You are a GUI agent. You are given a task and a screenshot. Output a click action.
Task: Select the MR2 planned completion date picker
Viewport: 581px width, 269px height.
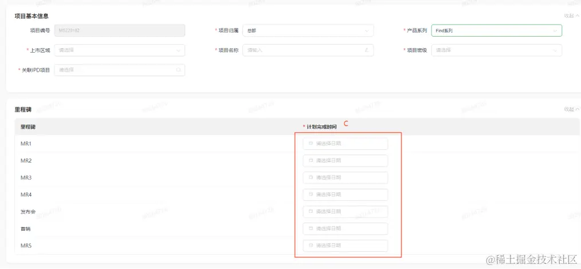coord(346,161)
